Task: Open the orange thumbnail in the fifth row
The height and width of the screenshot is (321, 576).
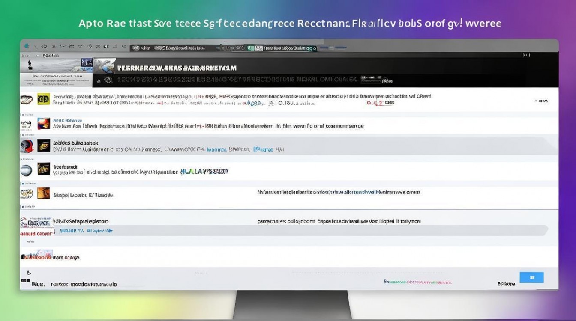Action: coord(43,193)
